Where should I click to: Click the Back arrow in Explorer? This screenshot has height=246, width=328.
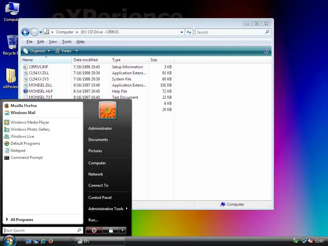[x=25, y=32]
